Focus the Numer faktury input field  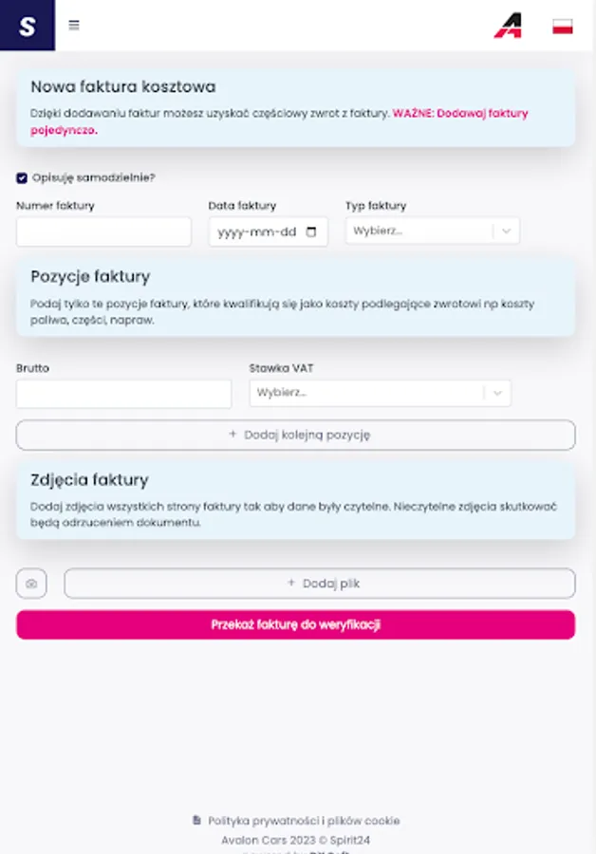coord(103,232)
